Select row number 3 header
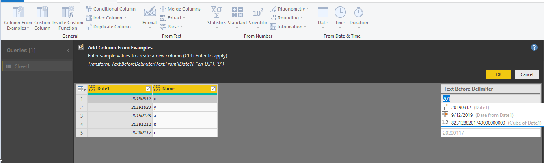The height and width of the screenshot is (163, 544). pyautogui.click(x=82, y=116)
